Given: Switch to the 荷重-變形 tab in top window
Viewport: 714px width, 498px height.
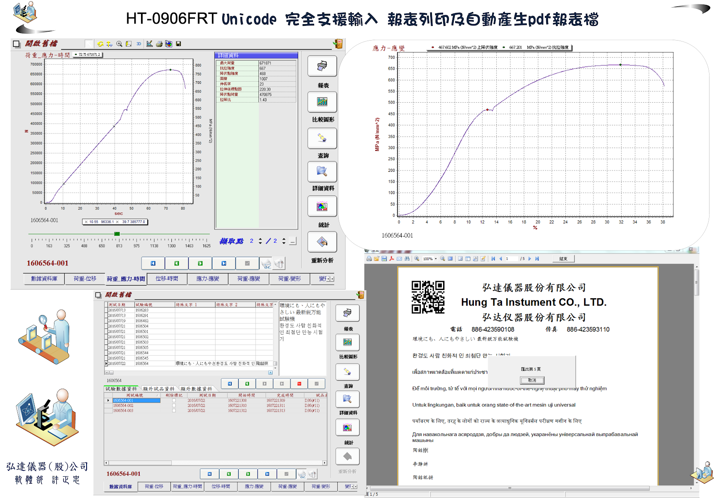Looking at the screenshot, I should 290,278.
